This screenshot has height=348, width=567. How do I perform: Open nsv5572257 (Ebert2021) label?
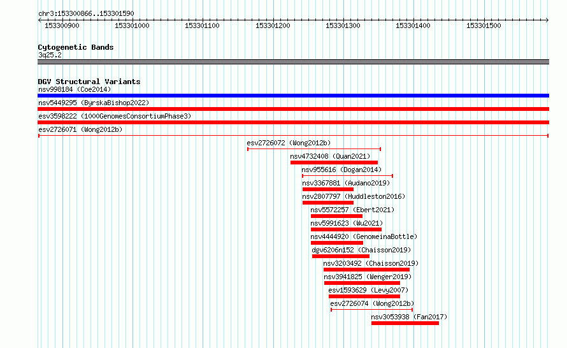pyautogui.click(x=352, y=210)
